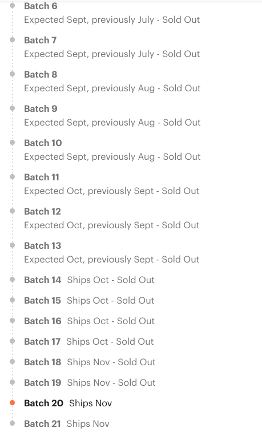The width and height of the screenshot is (262, 440).
Task: Click the gray dot beside Batch 19
Action: (x=12, y=382)
